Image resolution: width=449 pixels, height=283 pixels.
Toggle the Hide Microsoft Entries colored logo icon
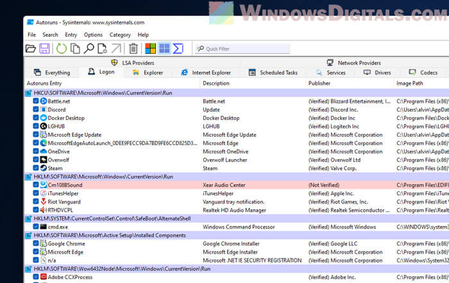(x=150, y=49)
